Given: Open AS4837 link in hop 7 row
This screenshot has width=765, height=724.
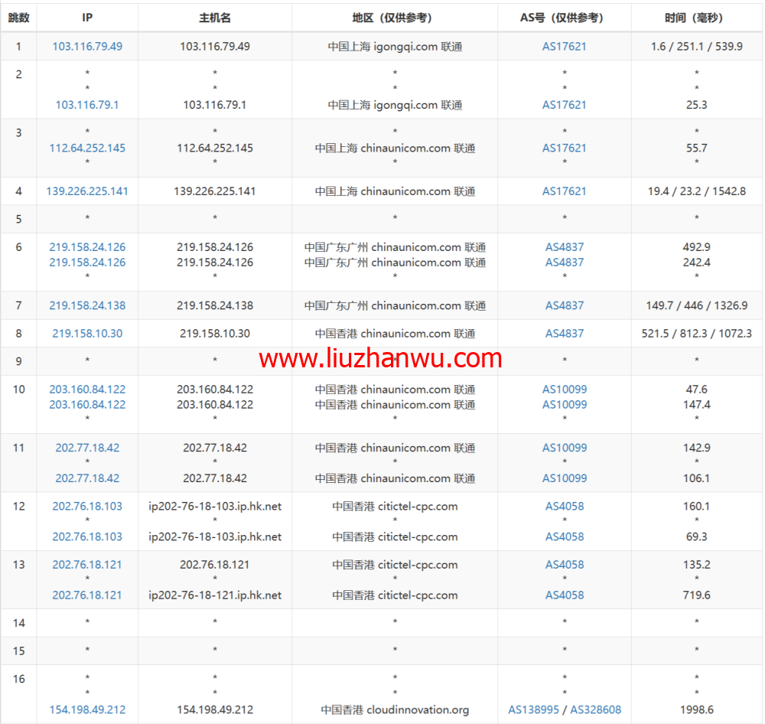Looking at the screenshot, I should click(565, 305).
